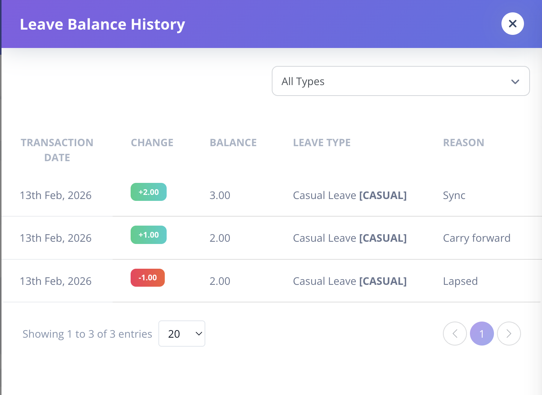The width and height of the screenshot is (542, 395).
Task: Open the entries-per-page dropdown showing 20
Action: click(182, 334)
